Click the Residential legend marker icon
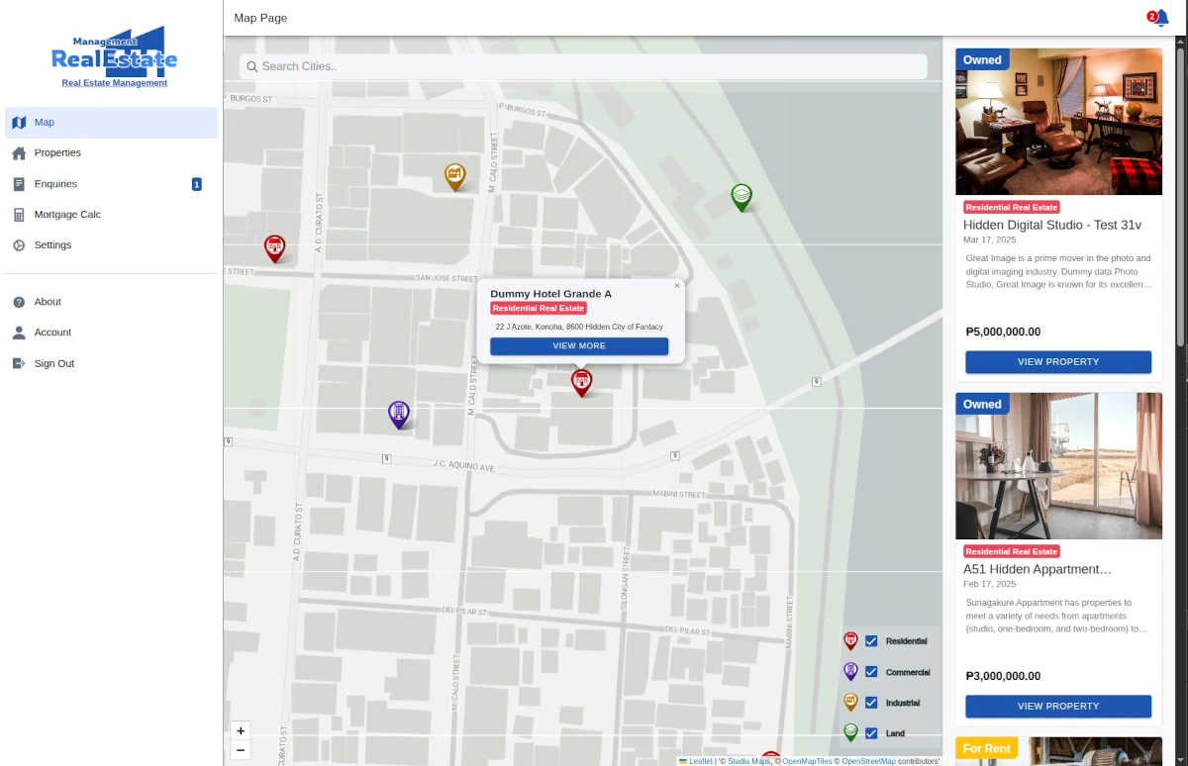 (850, 641)
